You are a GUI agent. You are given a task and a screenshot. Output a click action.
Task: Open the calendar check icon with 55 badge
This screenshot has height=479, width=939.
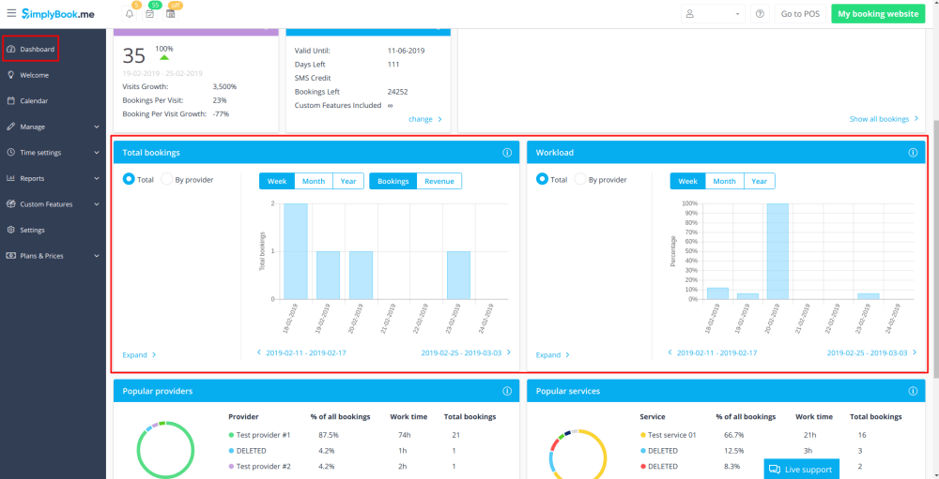point(149,14)
